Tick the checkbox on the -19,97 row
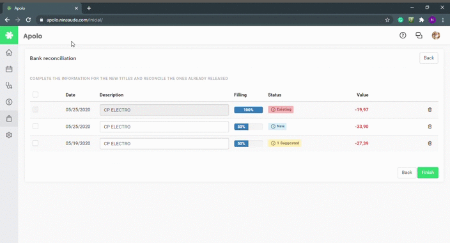Screen dimensions: 450x243 tap(35, 109)
